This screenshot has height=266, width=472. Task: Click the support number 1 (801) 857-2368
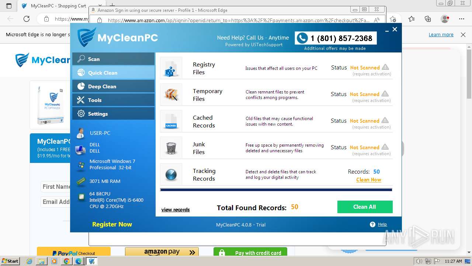coord(341,38)
